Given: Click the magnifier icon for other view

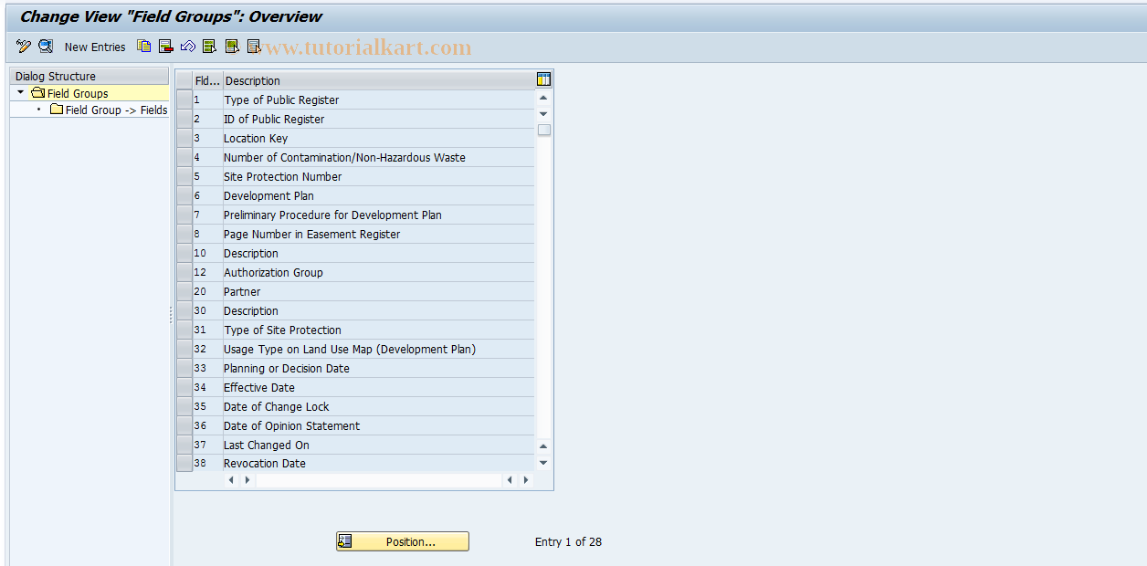Looking at the screenshot, I should click(46, 47).
